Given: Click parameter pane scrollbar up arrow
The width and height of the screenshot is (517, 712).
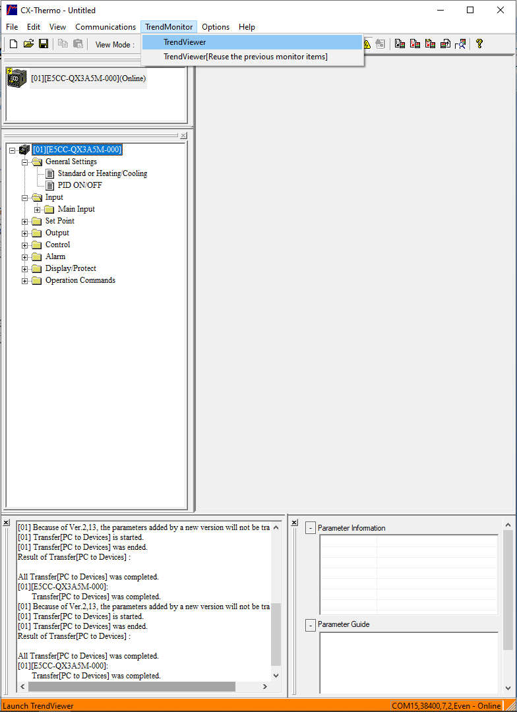Looking at the screenshot, I should (x=508, y=525).
